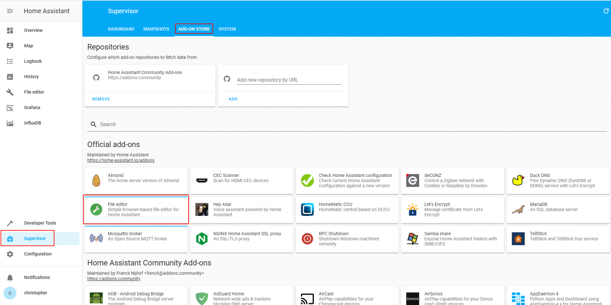
Task: Open the https://addons.community link
Action: click(x=114, y=278)
